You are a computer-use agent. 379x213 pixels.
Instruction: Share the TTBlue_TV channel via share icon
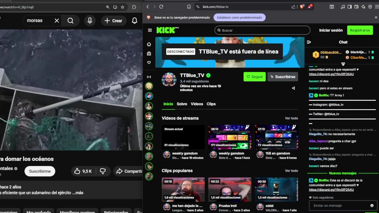[293, 88]
